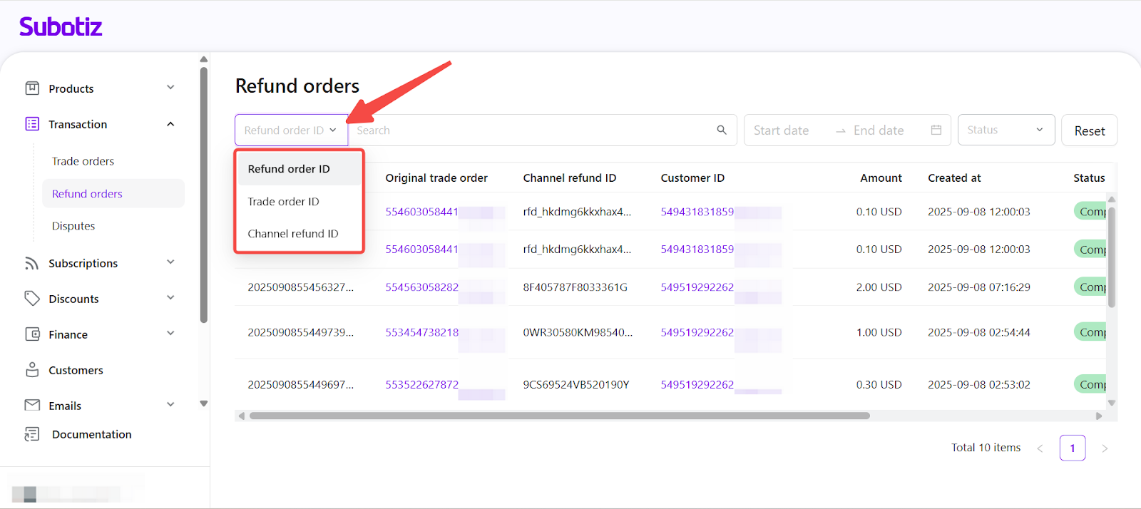Click the Emails envelope icon
The image size is (1141, 509).
pos(32,405)
